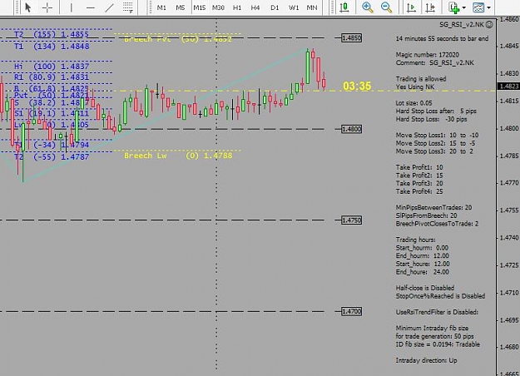Viewport: 520px width, 376px height.
Task: Choose the horizontal line drawing tool
Action: pyautogui.click(x=90, y=7)
